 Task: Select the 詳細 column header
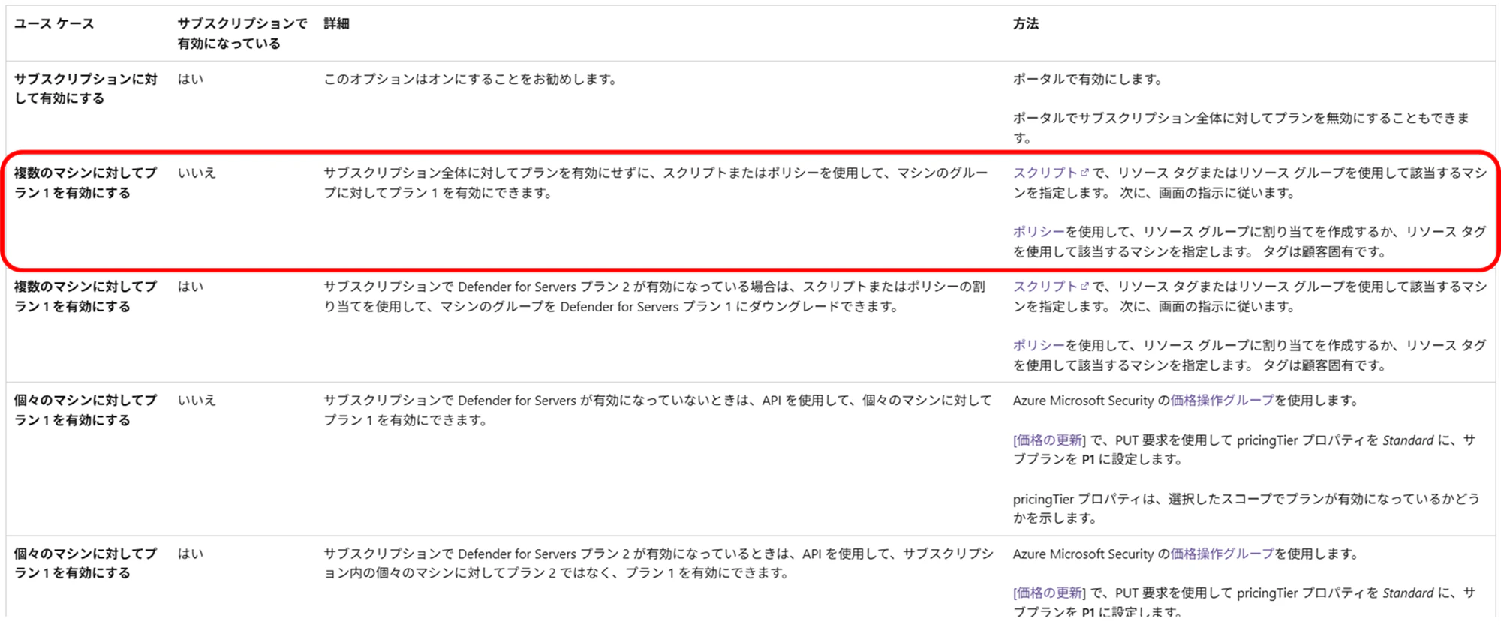[x=337, y=24]
